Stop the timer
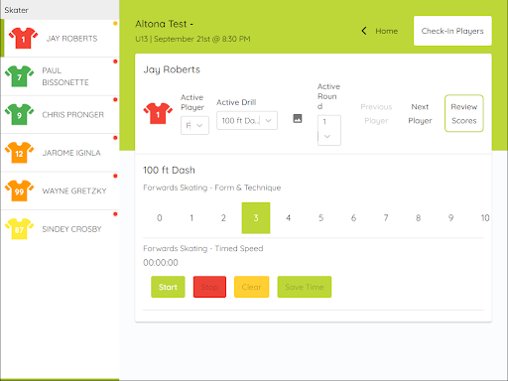The image size is (508, 381). click(x=209, y=287)
